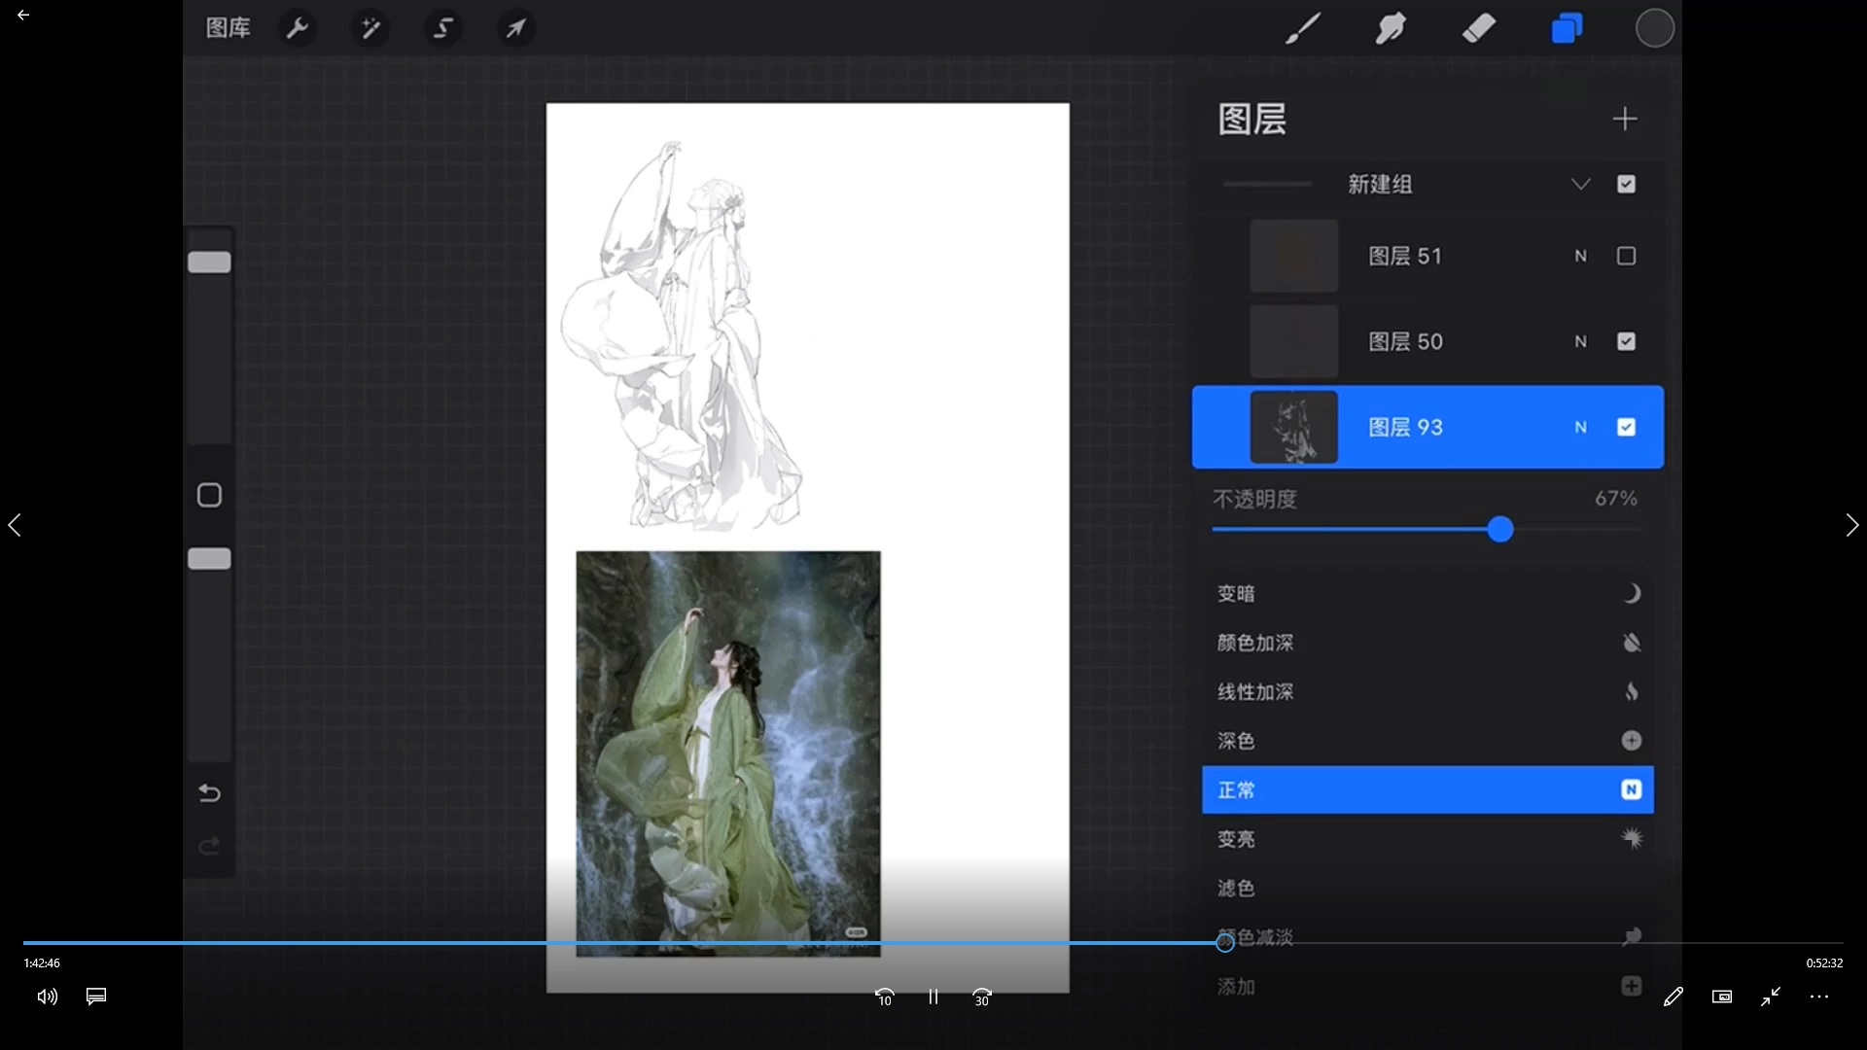Uncheck visibility of 图层 93

pos(1626,427)
